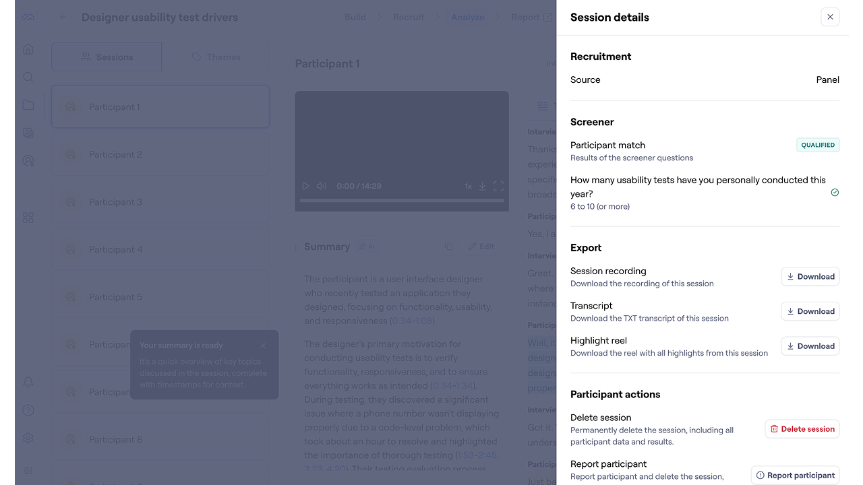This screenshot has width=863, height=485.
Task: Dismiss the summary ready tooltip
Action: click(x=263, y=346)
